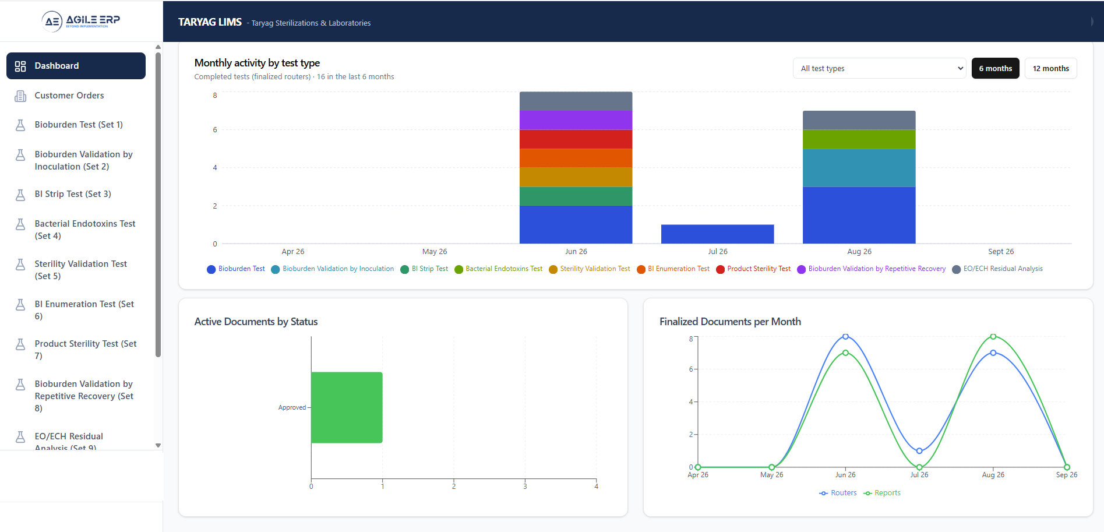Click the purple Repetitive Recovery legend swatch
Screen dimensions: 1104x532
click(x=801, y=269)
